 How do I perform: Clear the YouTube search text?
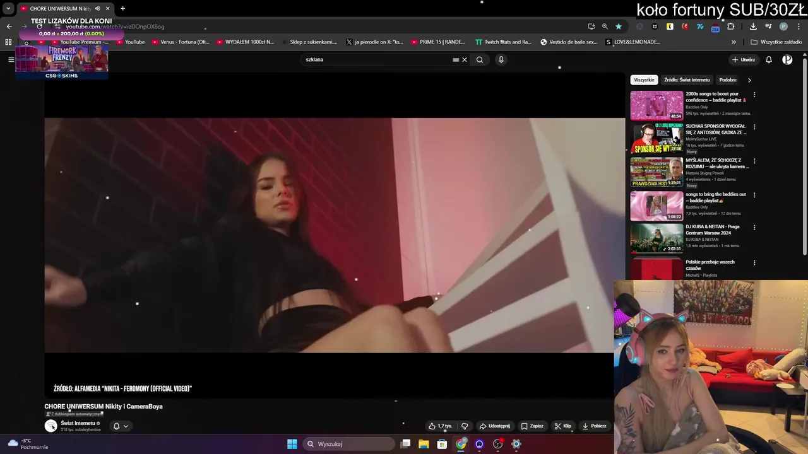point(465,60)
